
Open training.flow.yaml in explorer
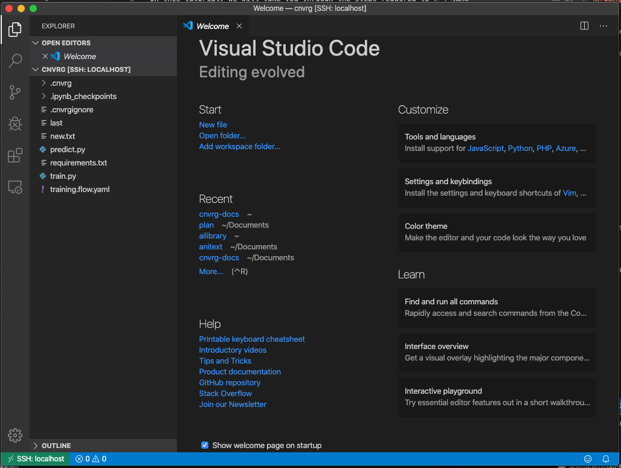pos(103,189)
